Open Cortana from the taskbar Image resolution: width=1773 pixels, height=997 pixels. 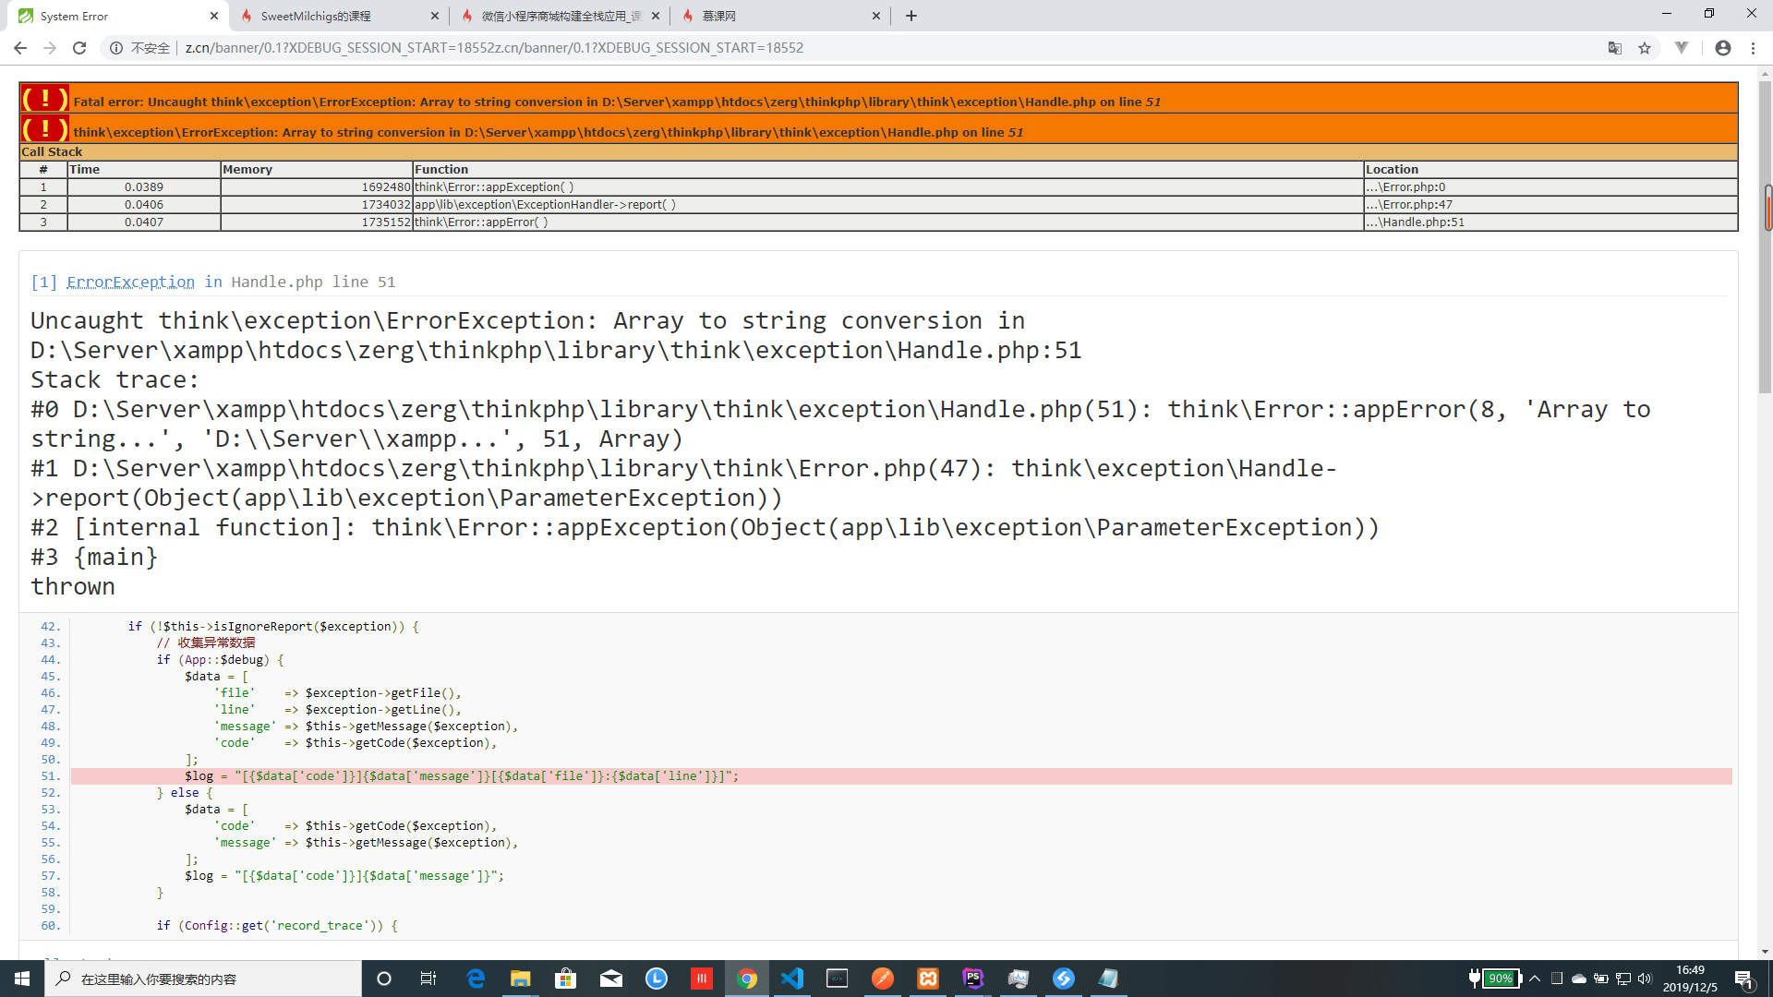pos(384,979)
